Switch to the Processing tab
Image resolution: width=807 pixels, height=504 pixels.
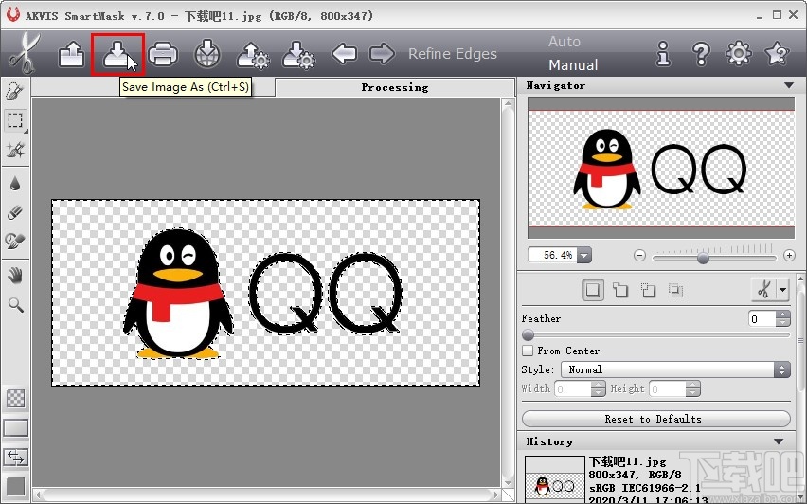coord(395,87)
